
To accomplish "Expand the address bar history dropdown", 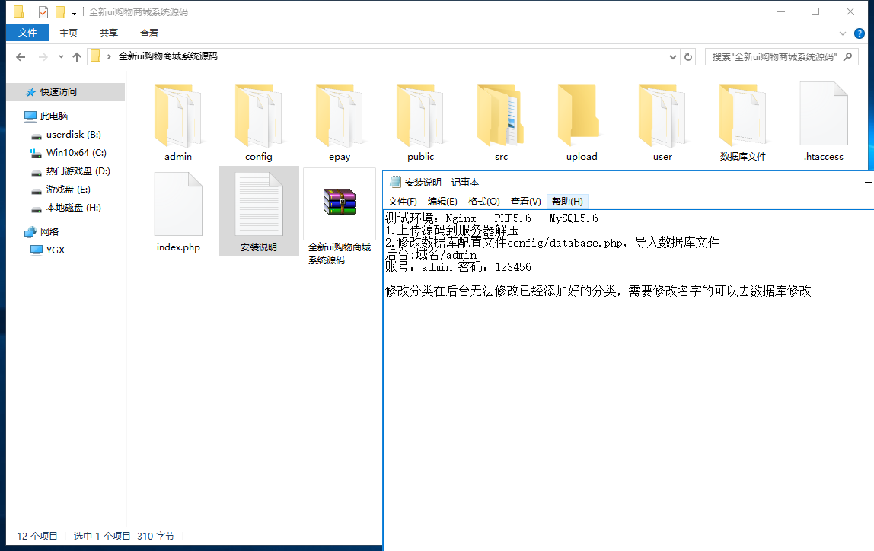I will click(673, 56).
